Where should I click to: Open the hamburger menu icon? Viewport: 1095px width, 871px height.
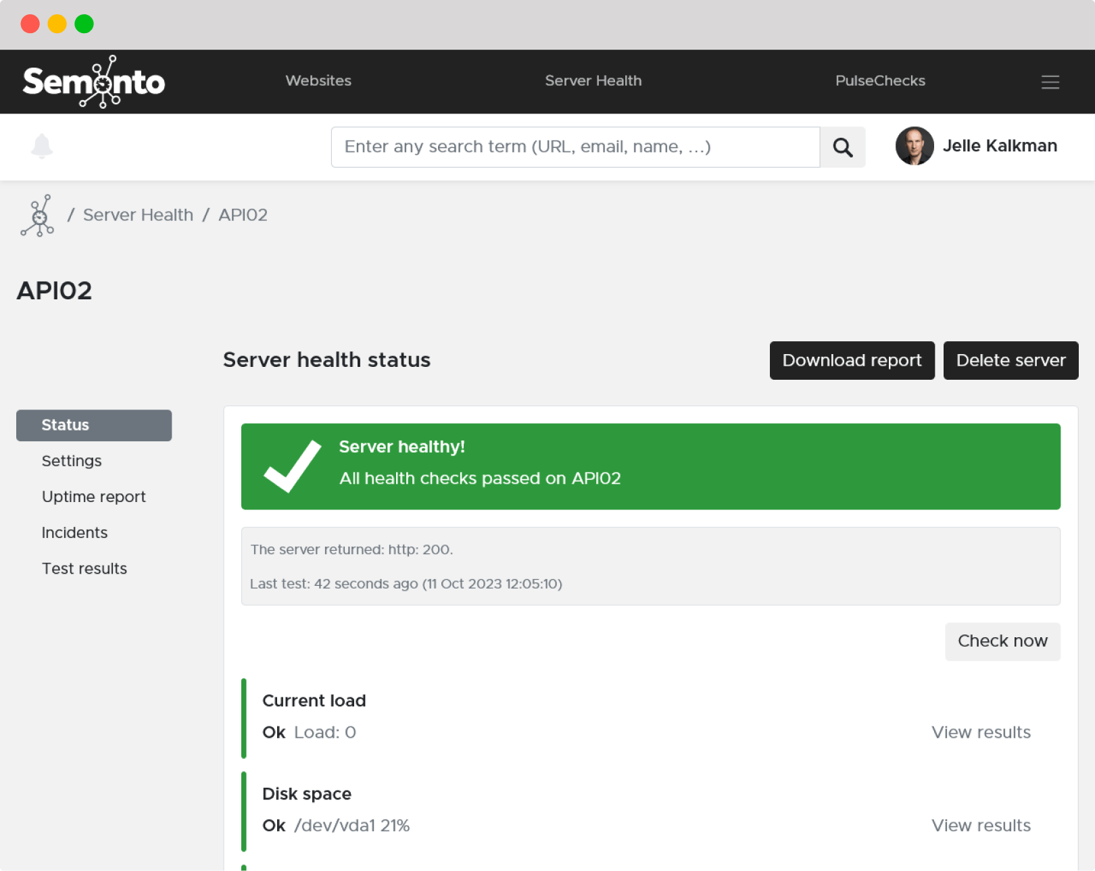[1050, 82]
